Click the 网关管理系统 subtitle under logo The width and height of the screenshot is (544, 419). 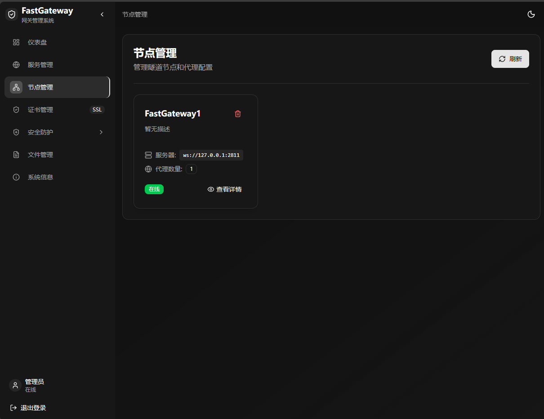point(38,21)
